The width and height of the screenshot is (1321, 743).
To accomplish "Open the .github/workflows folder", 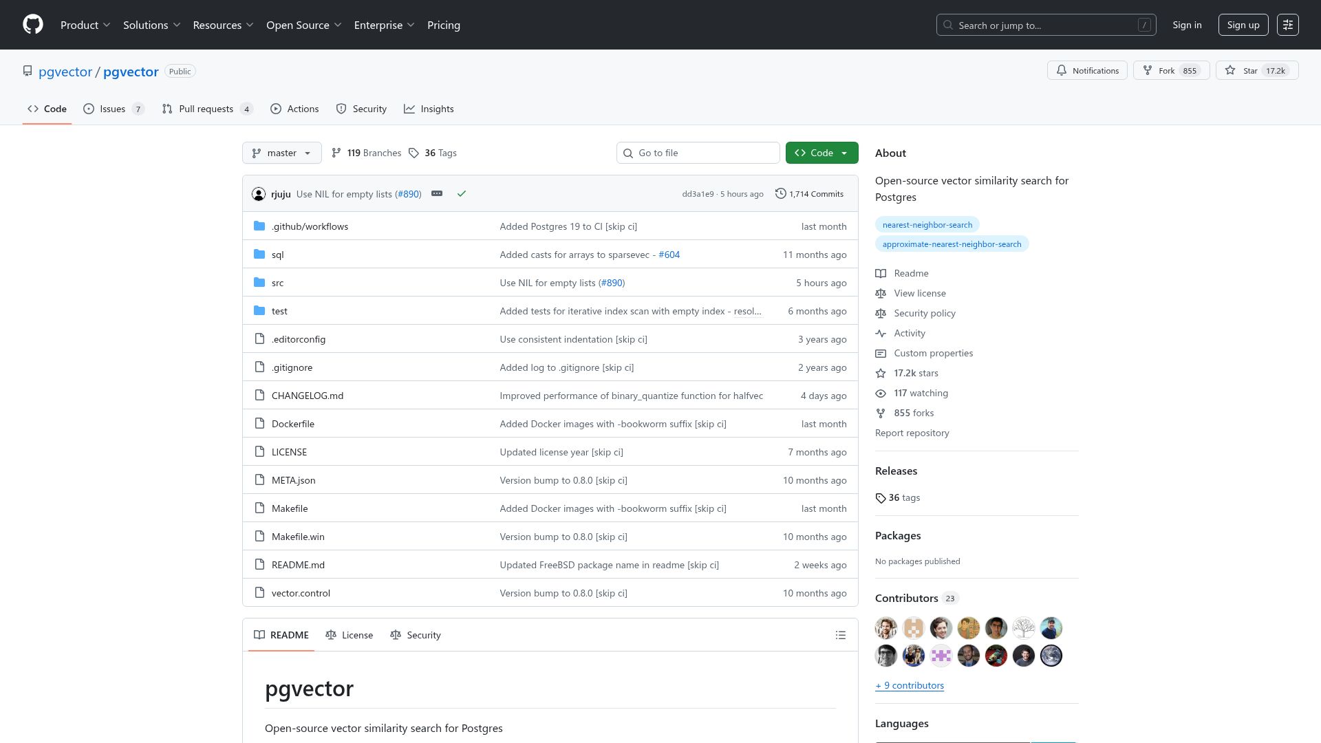I will (310, 226).
